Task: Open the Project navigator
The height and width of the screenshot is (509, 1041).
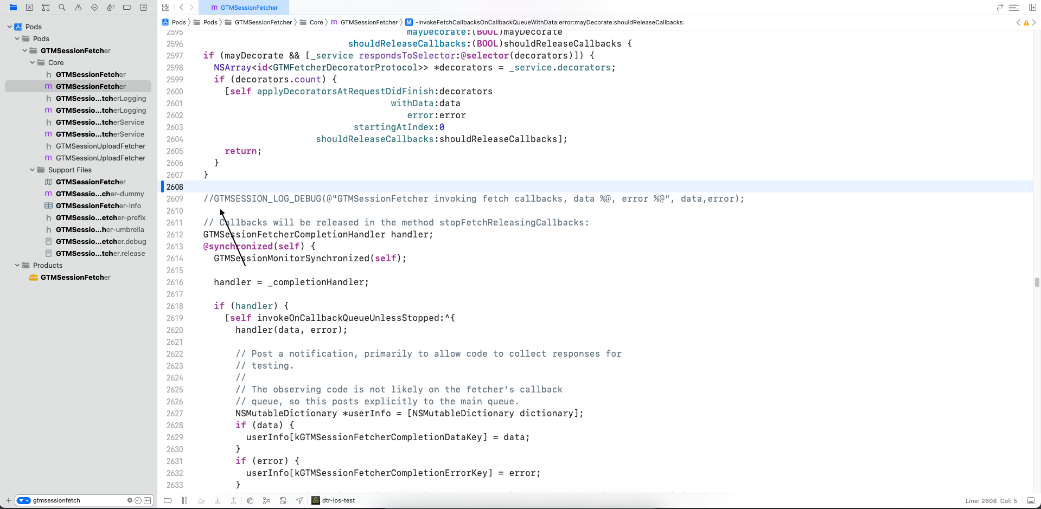Action: tap(13, 8)
